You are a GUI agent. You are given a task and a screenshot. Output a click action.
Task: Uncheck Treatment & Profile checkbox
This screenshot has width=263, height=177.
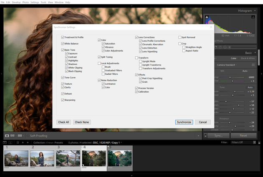[x=63, y=37]
